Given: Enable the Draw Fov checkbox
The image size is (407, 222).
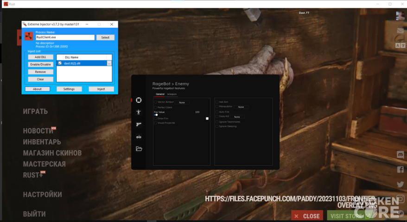Looking at the screenshot, I should [155, 118].
